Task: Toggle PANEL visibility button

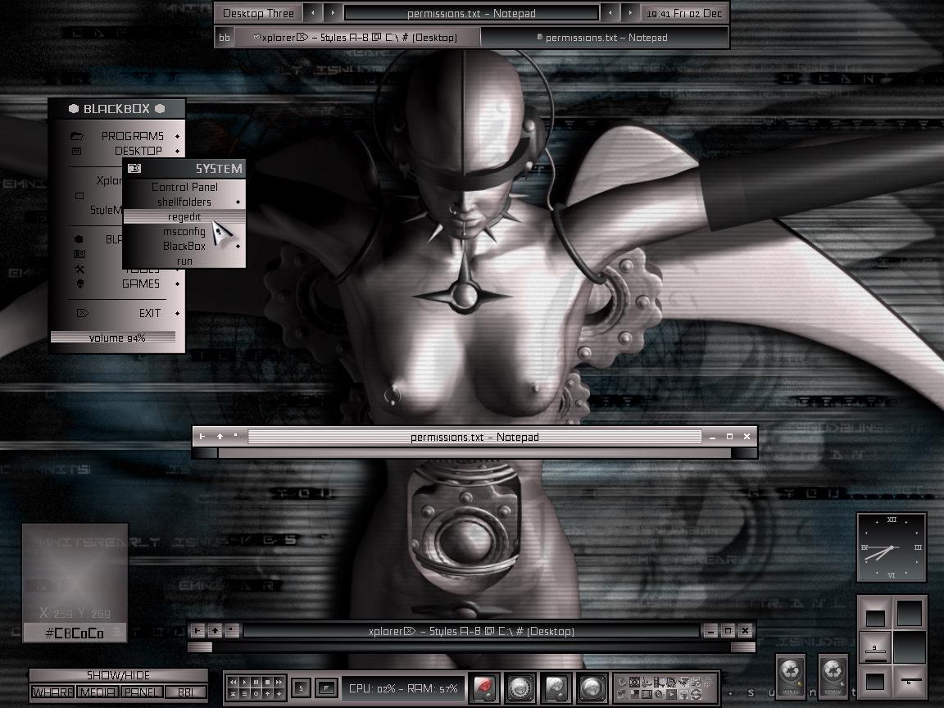Action: point(142,692)
